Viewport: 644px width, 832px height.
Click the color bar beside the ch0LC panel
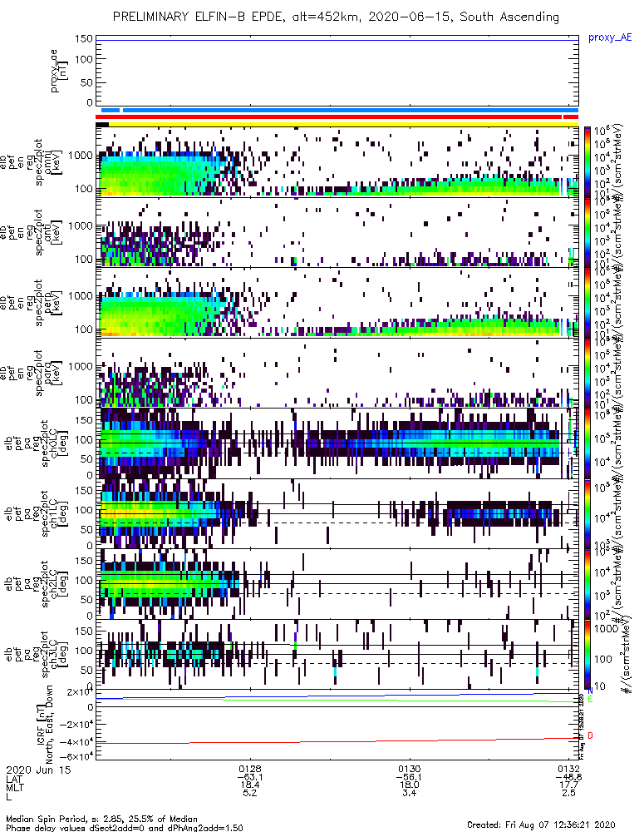[587, 443]
